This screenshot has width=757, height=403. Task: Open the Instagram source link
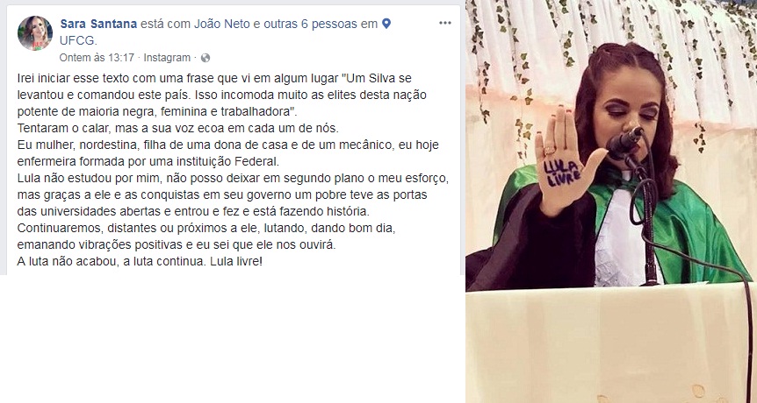tap(167, 58)
